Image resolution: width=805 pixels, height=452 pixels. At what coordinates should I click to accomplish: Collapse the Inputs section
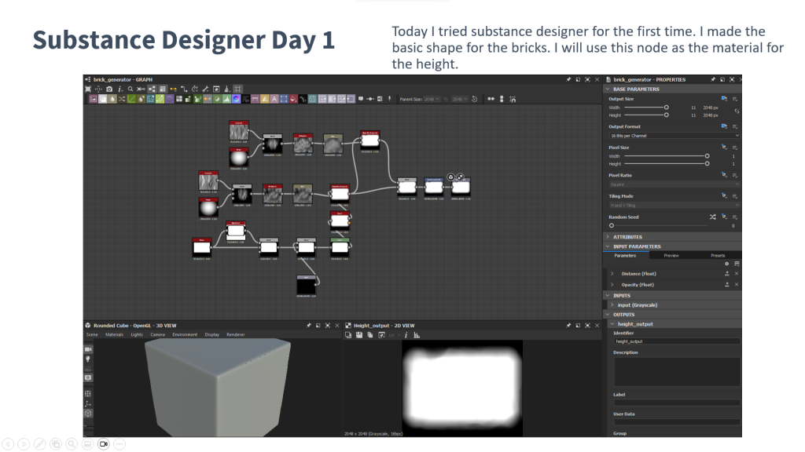click(608, 295)
